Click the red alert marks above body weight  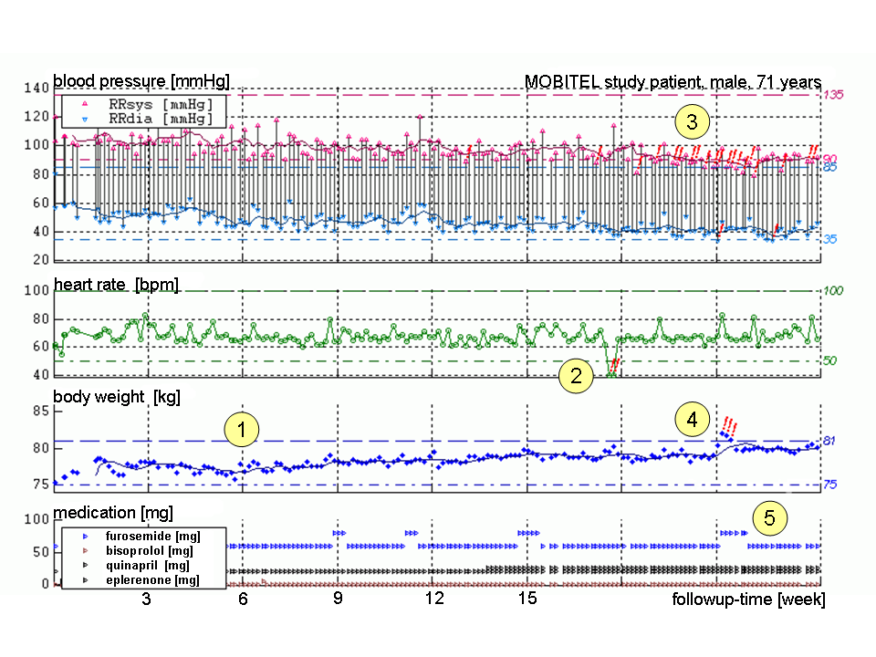coord(729,425)
